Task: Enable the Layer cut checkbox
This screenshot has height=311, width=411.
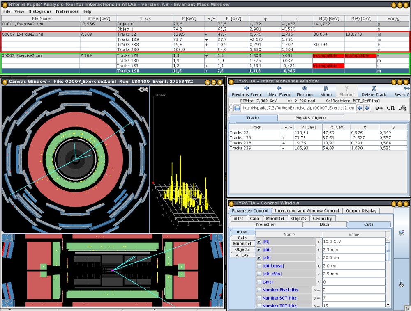Action: (x=259, y=282)
